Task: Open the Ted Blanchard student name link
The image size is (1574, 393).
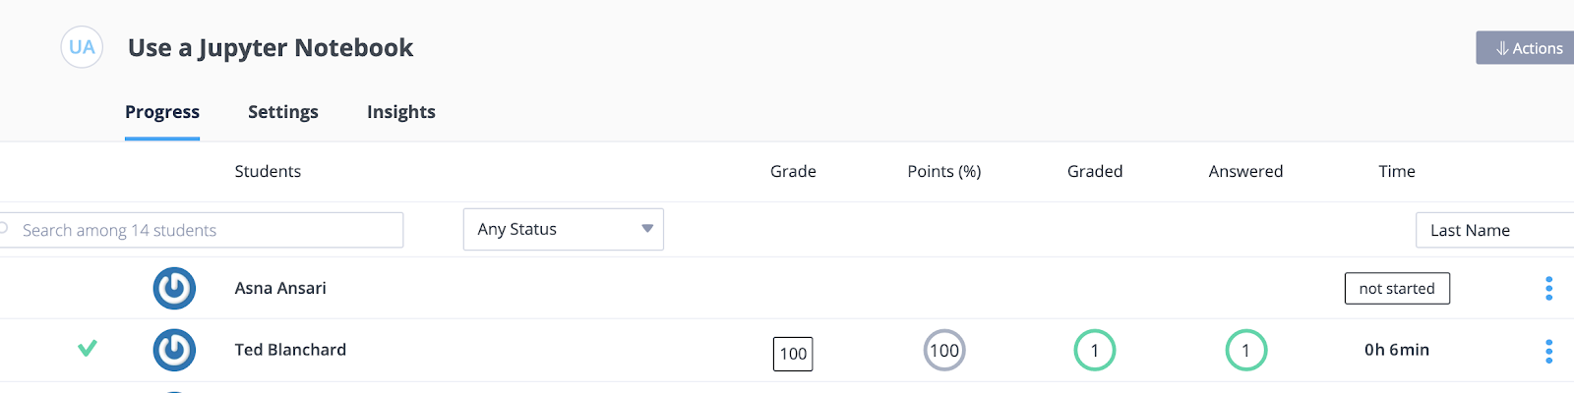Action: point(290,350)
